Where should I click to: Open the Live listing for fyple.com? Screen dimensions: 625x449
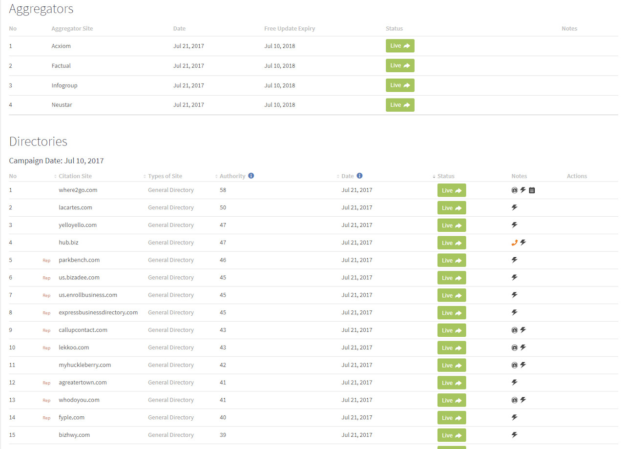452,418
